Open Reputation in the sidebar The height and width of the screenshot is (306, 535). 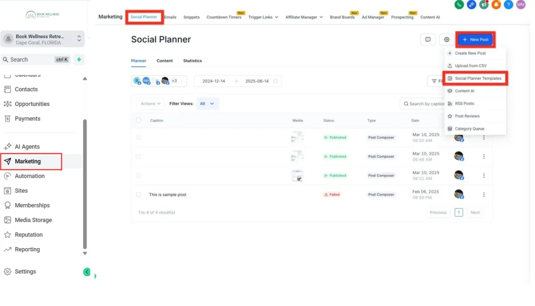click(29, 235)
